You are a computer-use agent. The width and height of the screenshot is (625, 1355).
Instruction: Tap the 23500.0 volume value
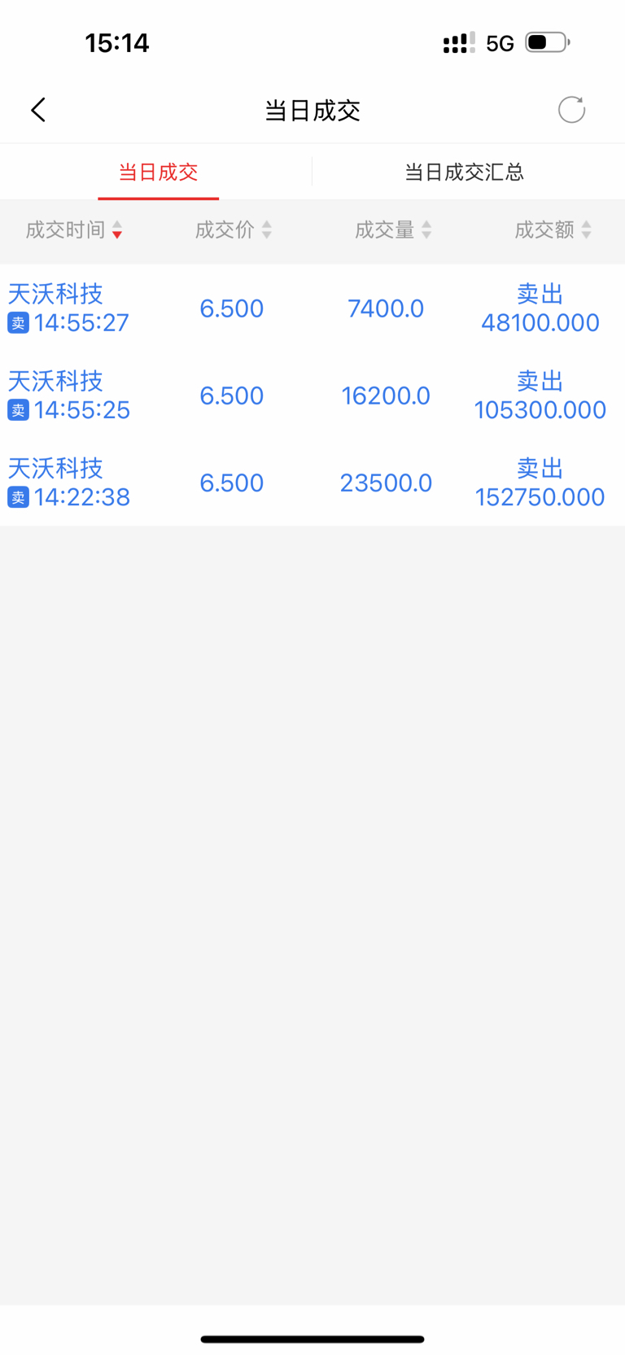pos(386,483)
